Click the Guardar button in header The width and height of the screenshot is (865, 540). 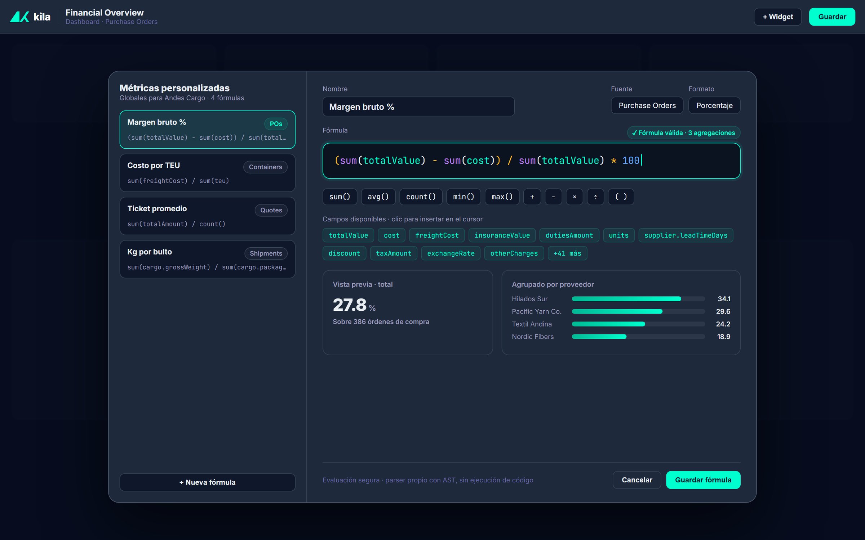pyautogui.click(x=832, y=17)
